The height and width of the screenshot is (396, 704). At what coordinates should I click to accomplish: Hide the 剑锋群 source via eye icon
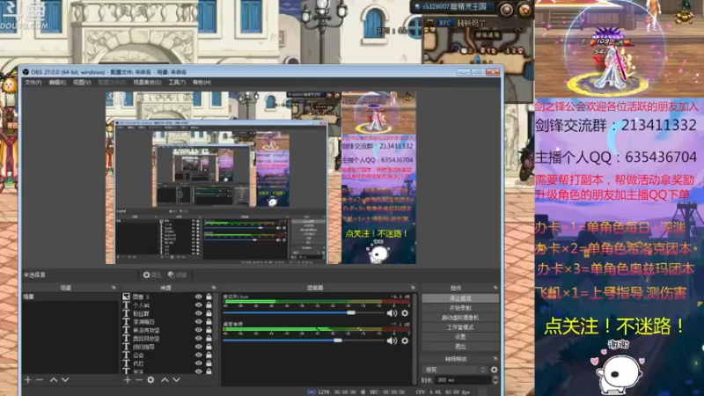pyautogui.click(x=199, y=313)
